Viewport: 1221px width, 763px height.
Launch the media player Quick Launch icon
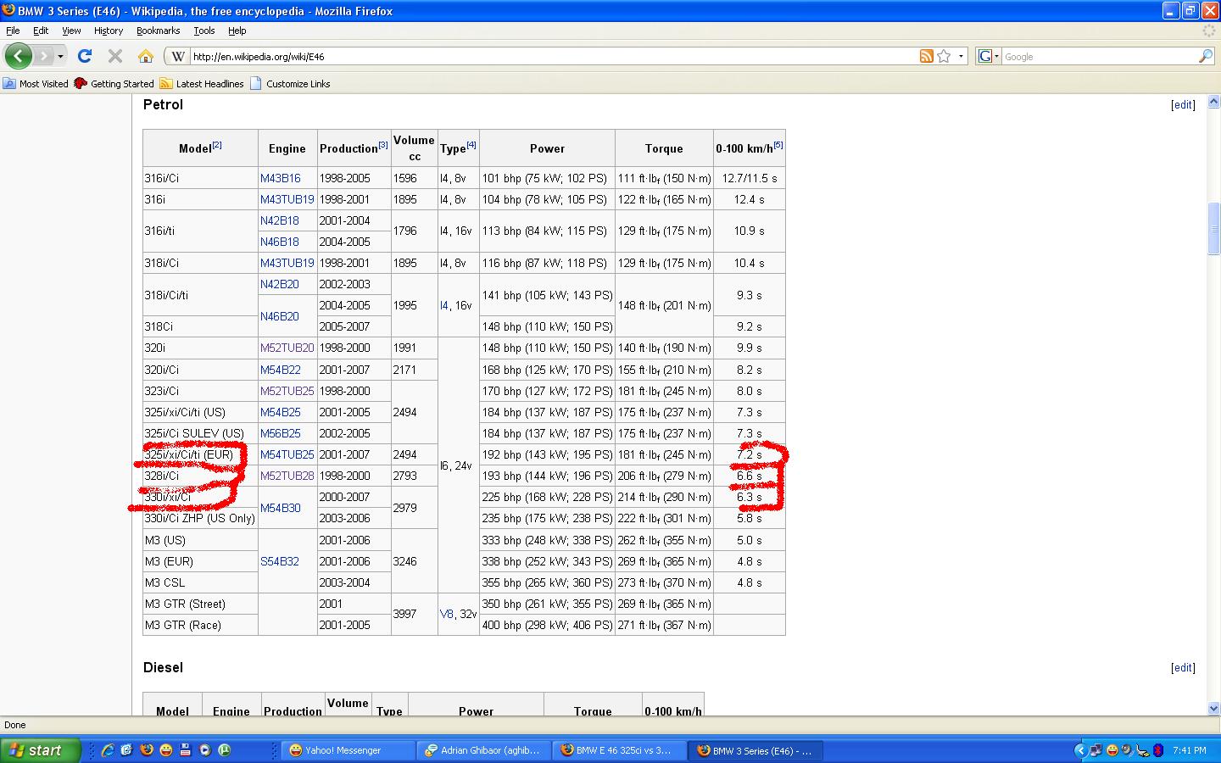tap(205, 750)
